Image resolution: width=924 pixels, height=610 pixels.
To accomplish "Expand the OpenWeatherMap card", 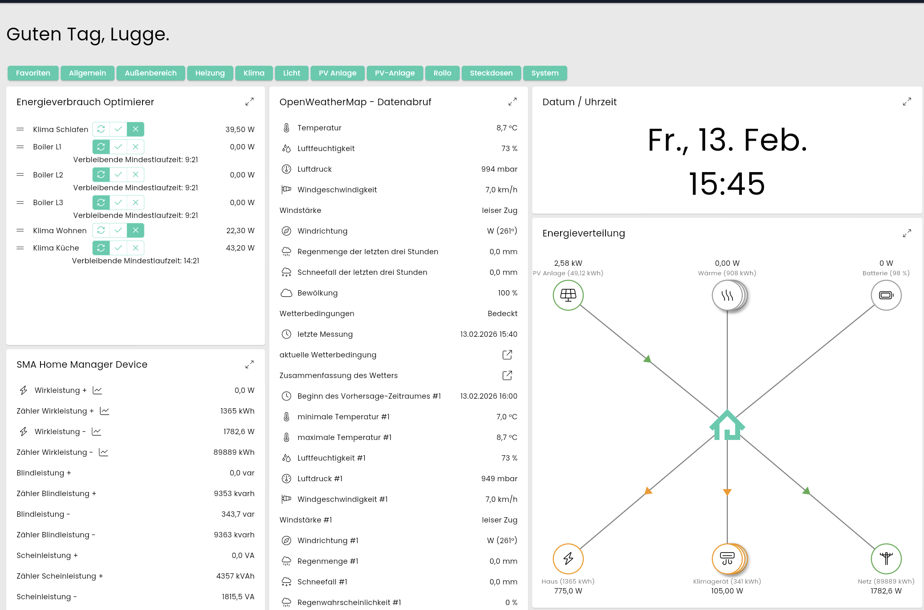I will tap(513, 102).
